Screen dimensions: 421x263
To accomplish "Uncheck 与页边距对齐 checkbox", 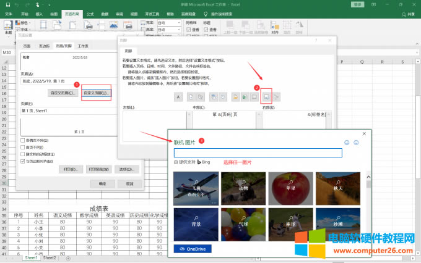I will (x=24, y=161).
